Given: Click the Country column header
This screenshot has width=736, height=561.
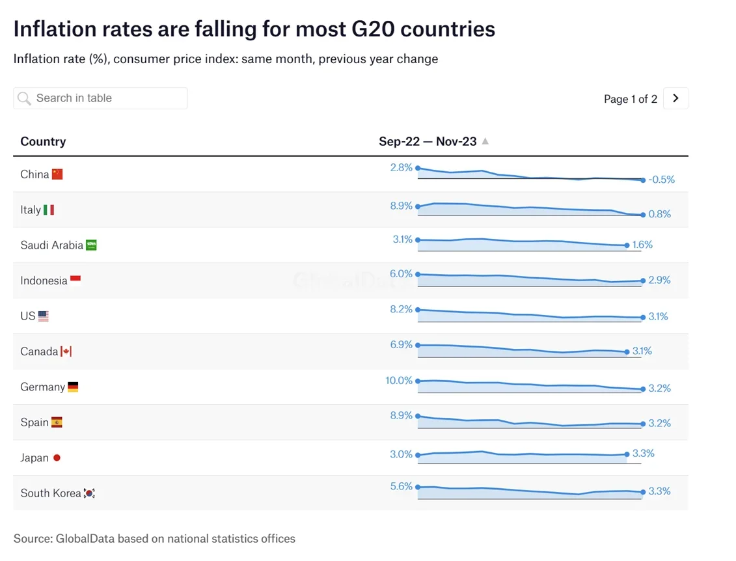Looking at the screenshot, I should pos(43,141).
